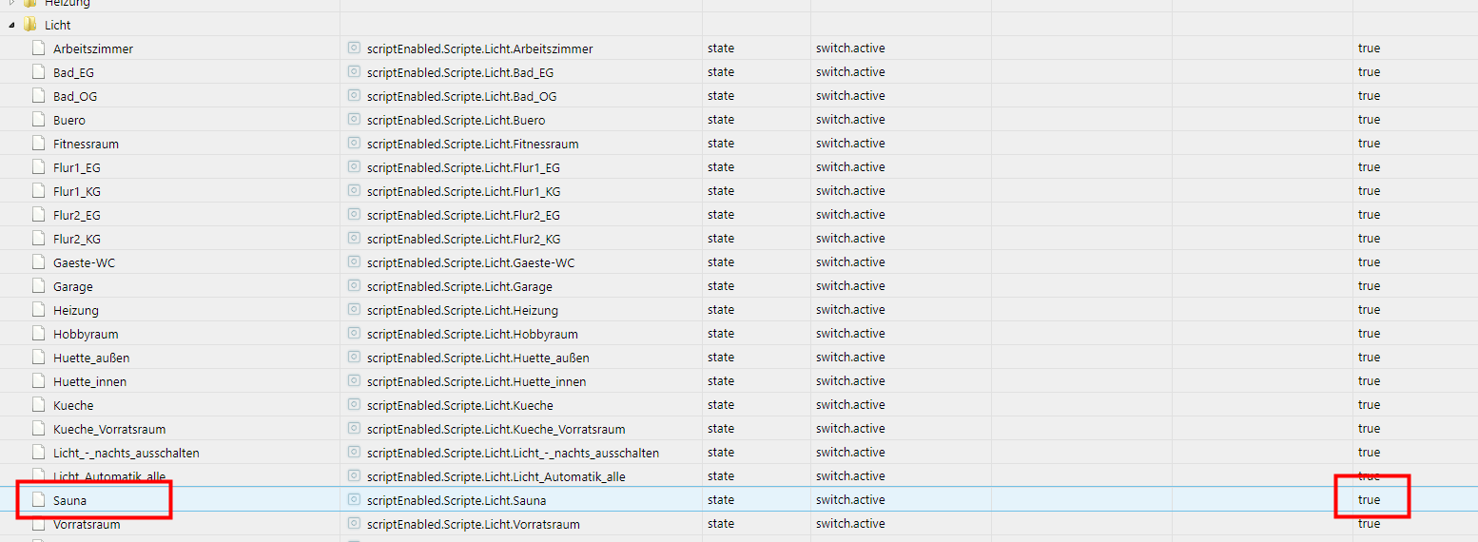Click state icon of scriptEnabled.Scripte.Licht.Arbeitszimmer

click(355, 48)
